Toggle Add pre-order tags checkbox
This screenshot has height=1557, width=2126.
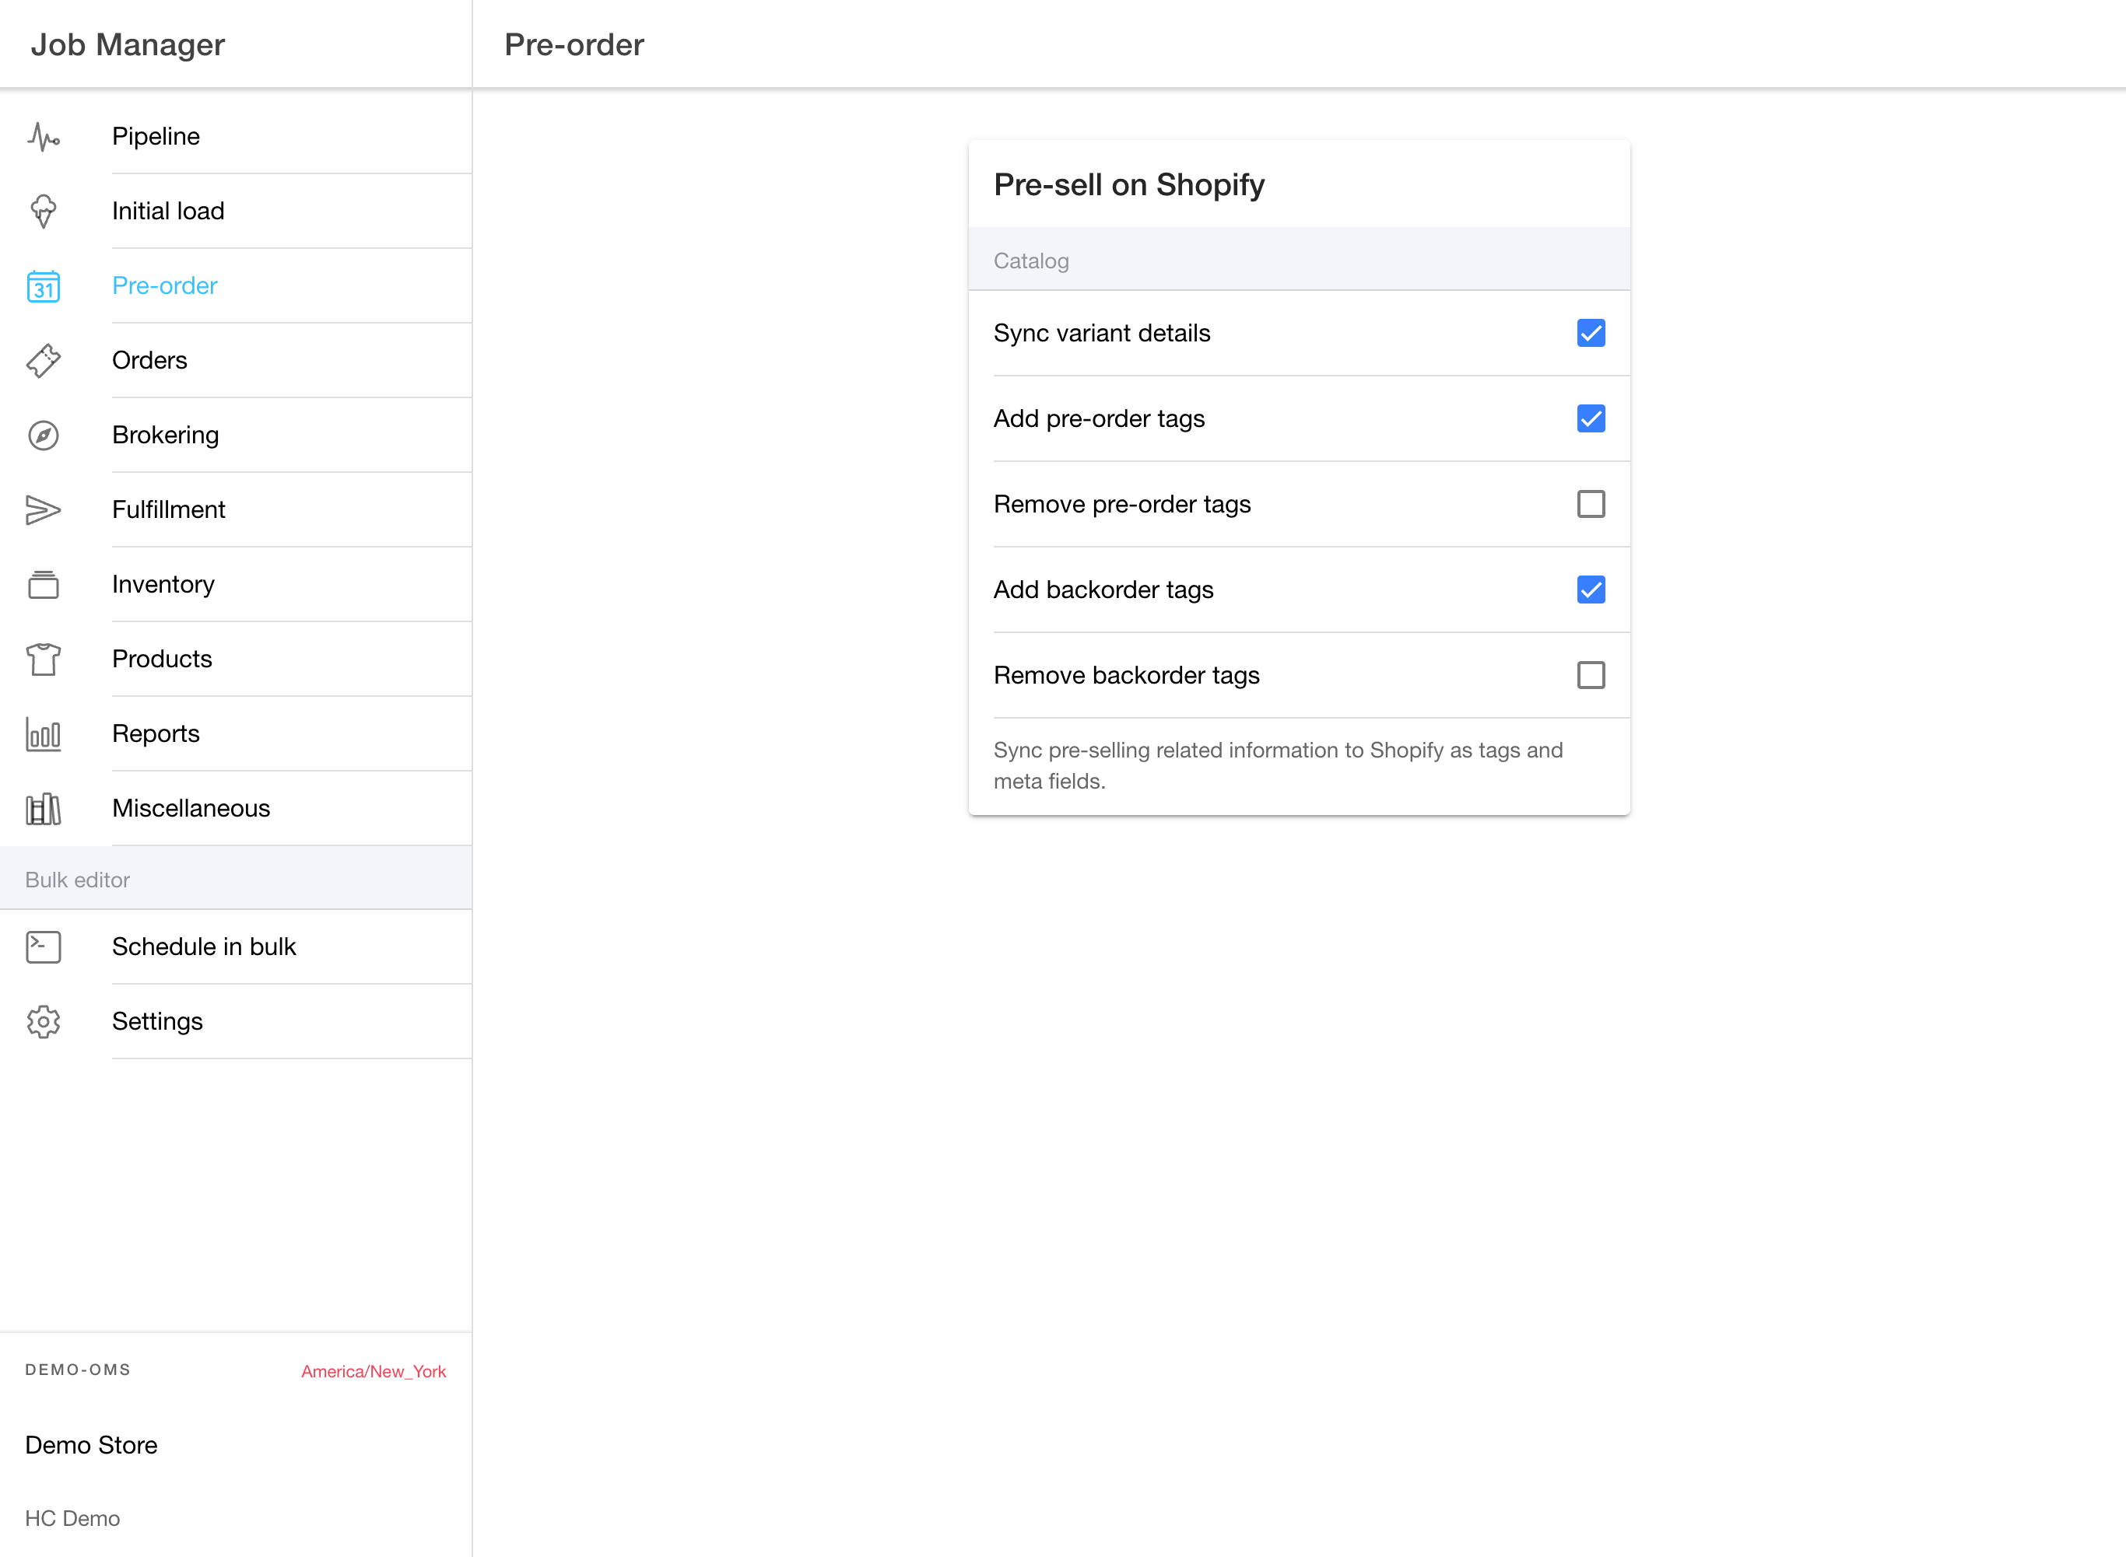coord(1591,418)
